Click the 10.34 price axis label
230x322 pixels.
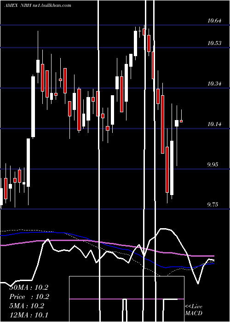214,84
